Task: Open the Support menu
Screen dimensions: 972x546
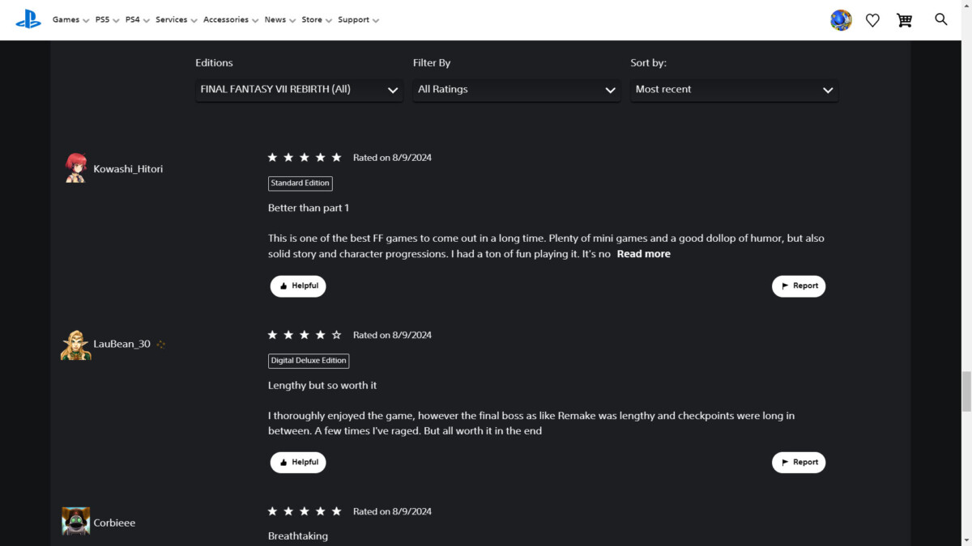Action: tap(358, 19)
